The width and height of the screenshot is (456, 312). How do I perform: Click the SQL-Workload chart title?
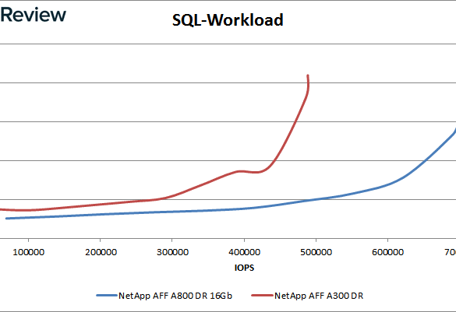pyautogui.click(x=228, y=20)
